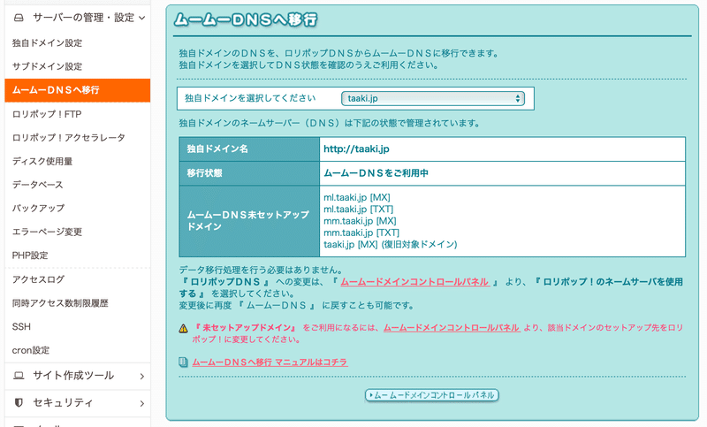The height and width of the screenshot is (427, 707).
Task: Click the ムームーDNSをご利用中 status text
Action: [x=376, y=173]
